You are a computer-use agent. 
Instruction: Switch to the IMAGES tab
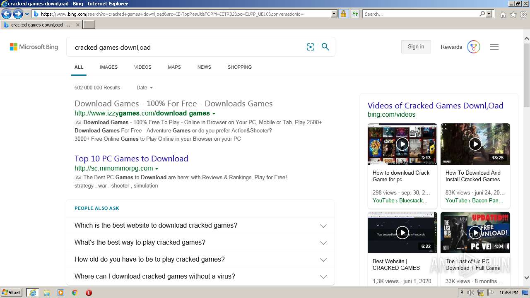pyautogui.click(x=108, y=67)
